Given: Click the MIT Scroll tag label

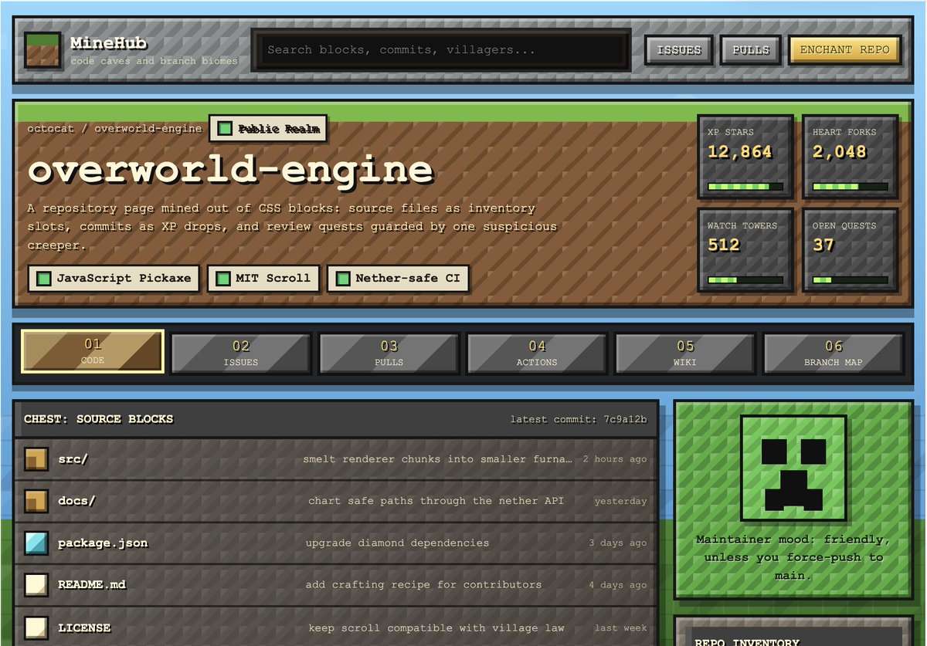Looking at the screenshot, I should tap(273, 278).
